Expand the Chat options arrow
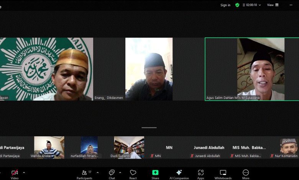Screen dimensions: 299x180 120,172
